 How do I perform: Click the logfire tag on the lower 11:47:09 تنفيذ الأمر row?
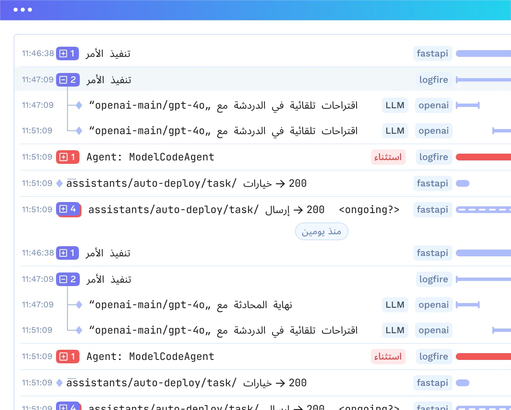tap(434, 279)
